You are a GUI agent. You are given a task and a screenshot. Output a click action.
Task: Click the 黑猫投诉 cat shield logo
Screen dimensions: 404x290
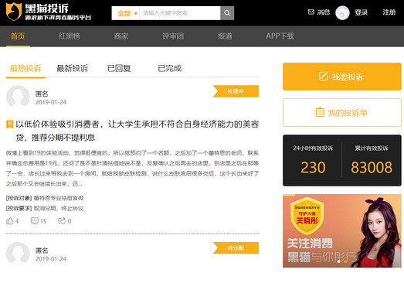14,12
